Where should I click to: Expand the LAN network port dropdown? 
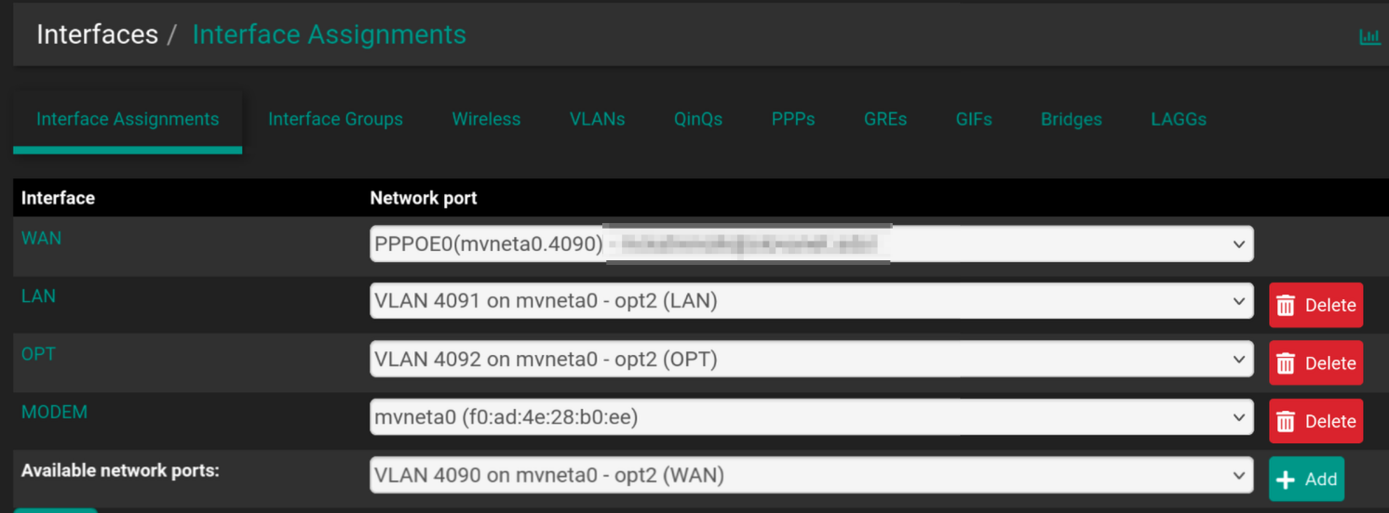coord(811,301)
